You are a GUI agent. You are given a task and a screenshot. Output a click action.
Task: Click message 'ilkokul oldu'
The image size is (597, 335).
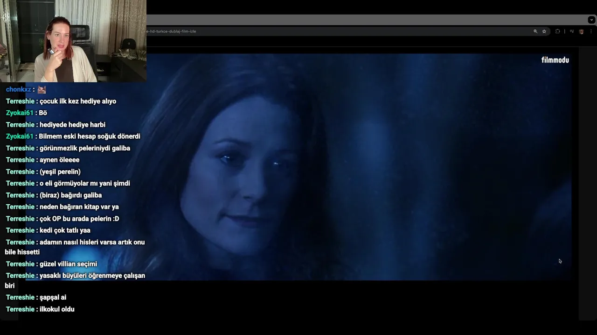57,309
